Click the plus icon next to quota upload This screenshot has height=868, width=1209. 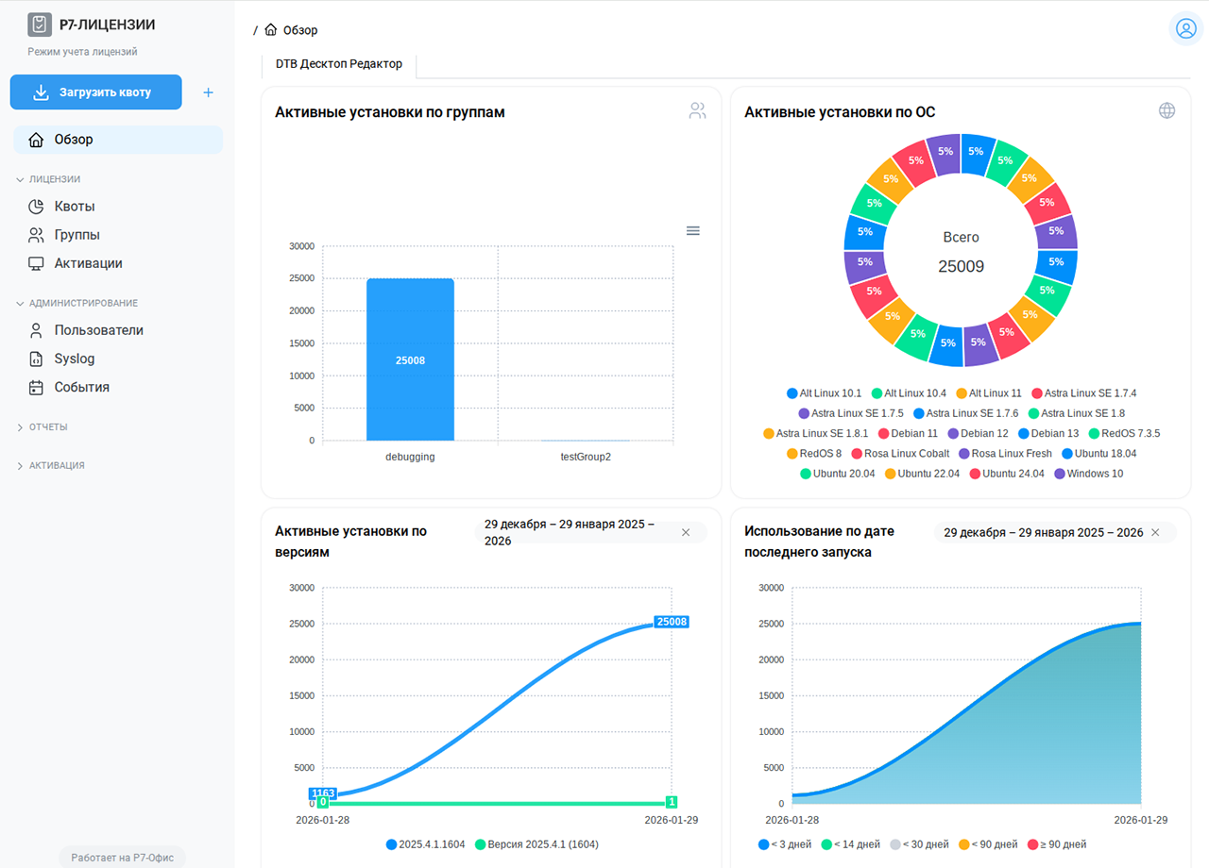[209, 92]
